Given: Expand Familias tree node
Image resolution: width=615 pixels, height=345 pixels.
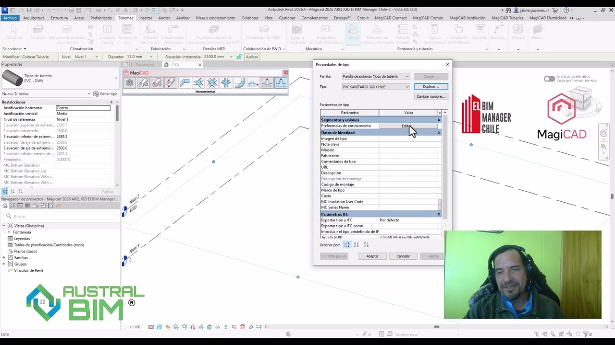Looking at the screenshot, I should click(x=4, y=258).
